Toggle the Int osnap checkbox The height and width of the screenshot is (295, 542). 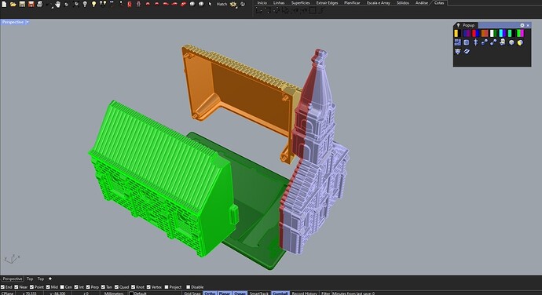pyautogui.click(x=76, y=286)
